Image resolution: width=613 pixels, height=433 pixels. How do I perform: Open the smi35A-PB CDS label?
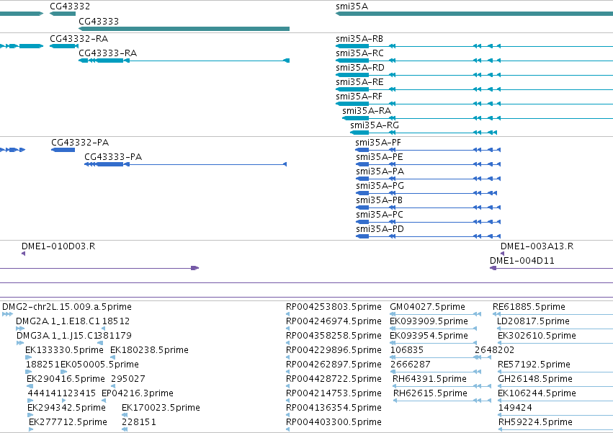tap(379, 200)
